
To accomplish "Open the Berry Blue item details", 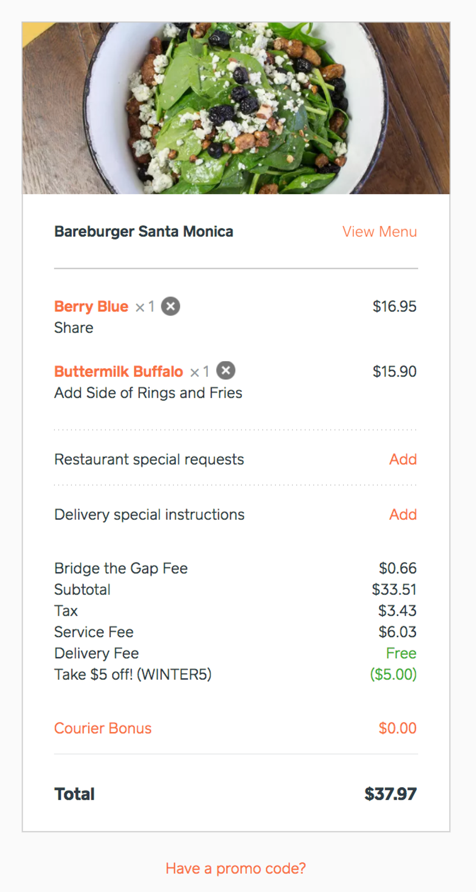I will coord(91,306).
